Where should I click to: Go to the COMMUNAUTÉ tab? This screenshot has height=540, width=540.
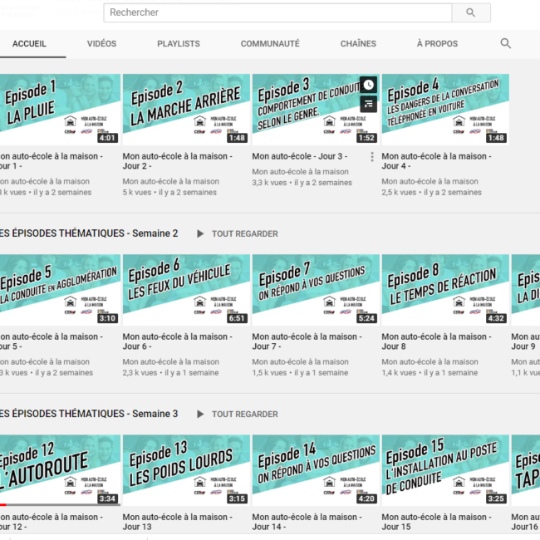click(x=270, y=44)
